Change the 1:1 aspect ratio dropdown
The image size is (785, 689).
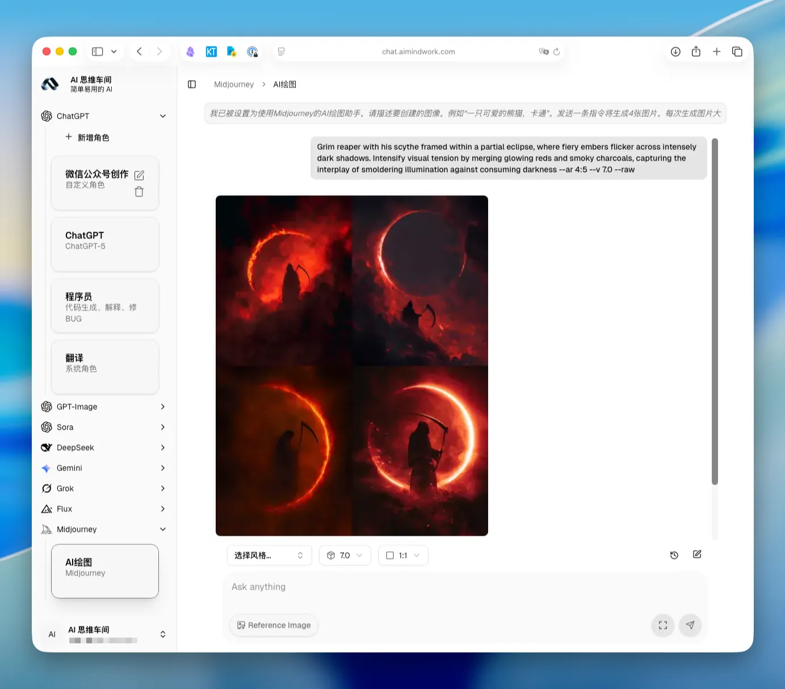[x=403, y=556]
